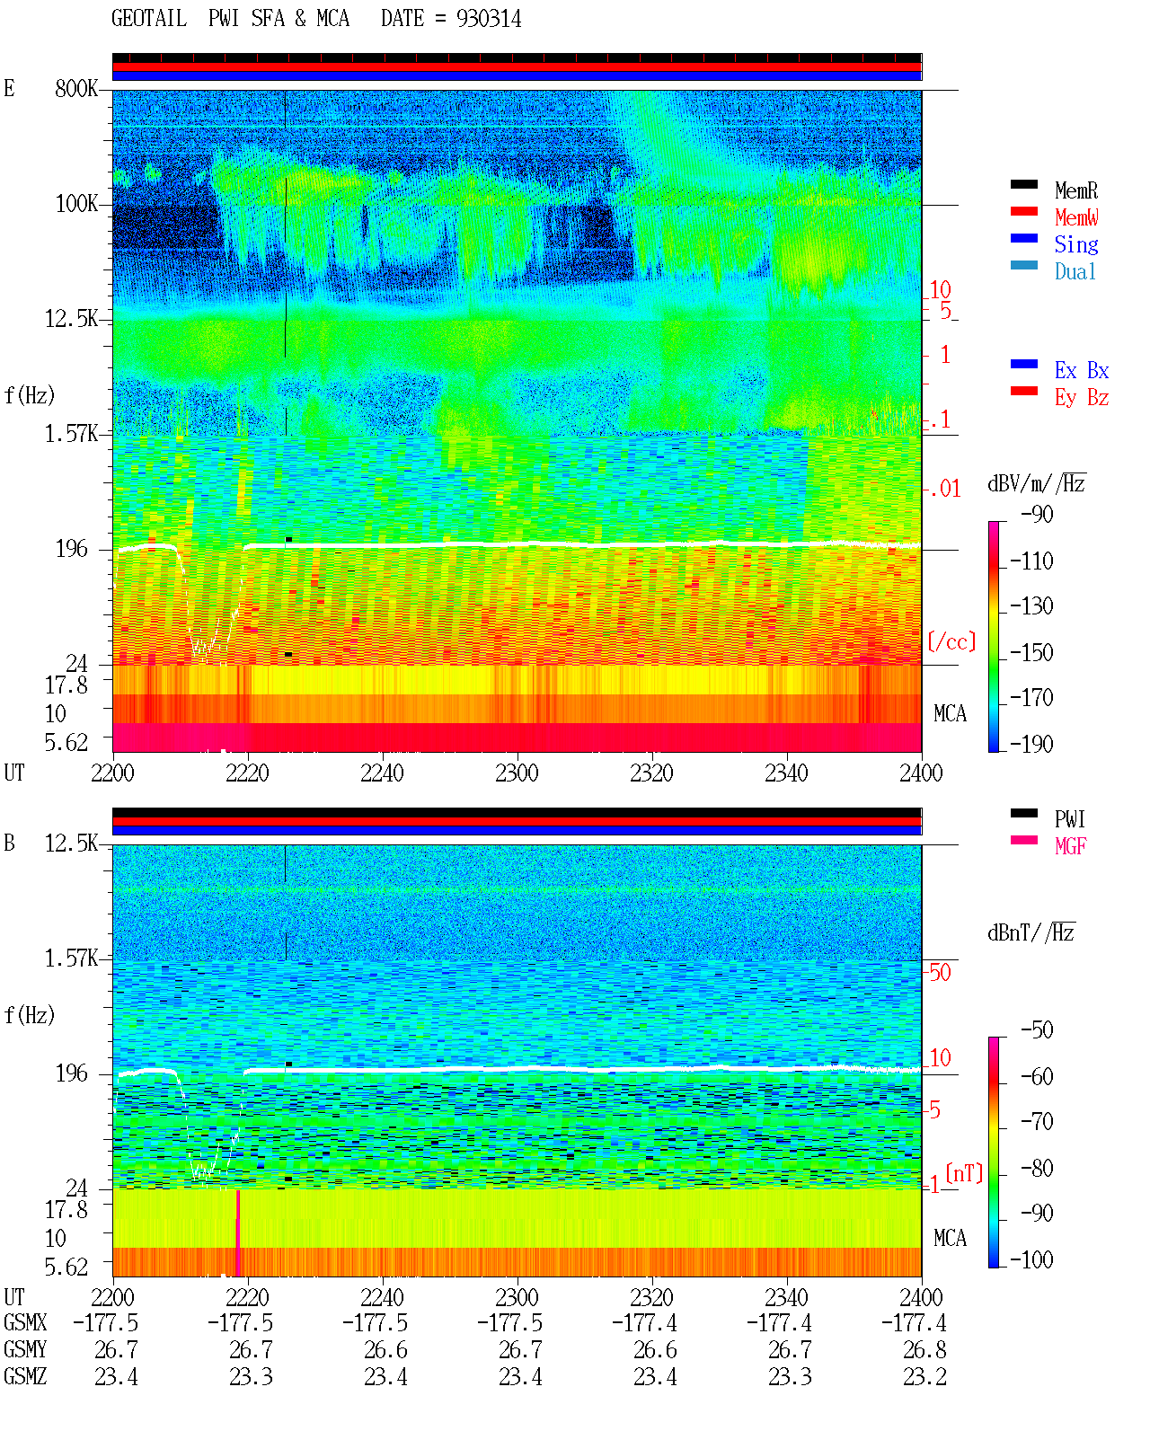
Task: Click the pink spike in B panel MCA band
Action: tap(238, 1232)
